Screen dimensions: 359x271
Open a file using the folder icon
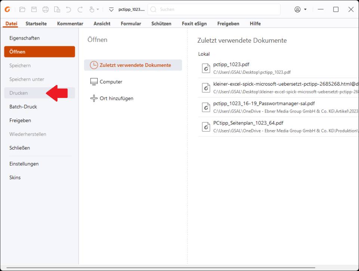point(22,9)
